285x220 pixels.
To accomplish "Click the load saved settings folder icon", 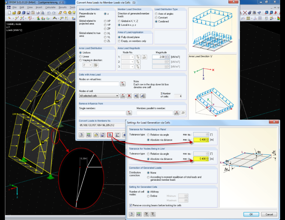I will [96, 135].
